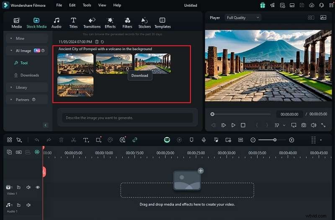Switch to the Stock Media tab
The image size is (335, 220).
[36, 23]
